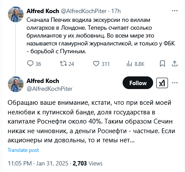Click Alfred Koch name in main tweet
185x172 pixels.
[x=43, y=81]
